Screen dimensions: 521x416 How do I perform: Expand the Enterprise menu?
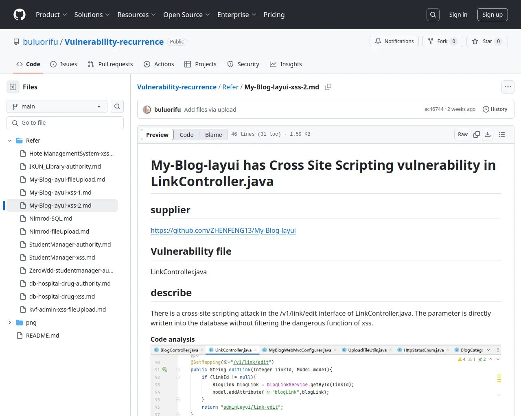(x=237, y=15)
